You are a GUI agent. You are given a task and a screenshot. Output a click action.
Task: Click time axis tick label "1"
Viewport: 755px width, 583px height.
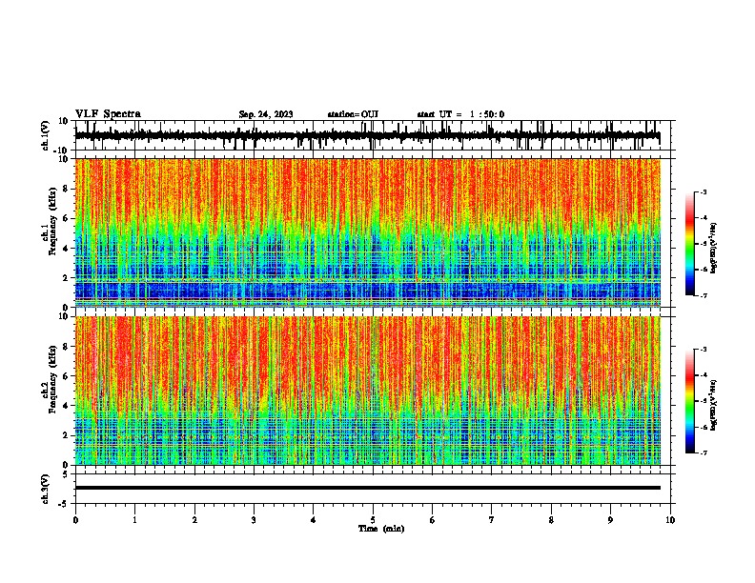point(134,520)
